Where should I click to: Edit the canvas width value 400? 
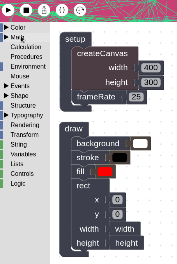point(151,67)
